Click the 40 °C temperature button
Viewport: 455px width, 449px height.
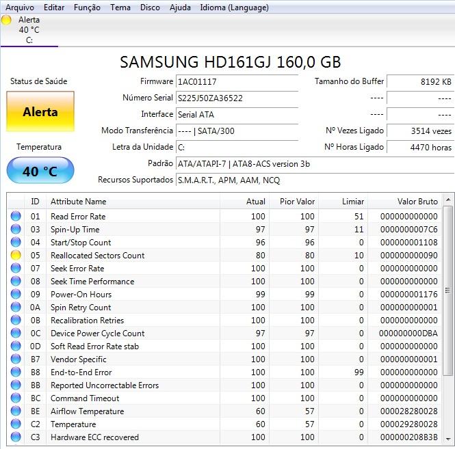pos(40,171)
